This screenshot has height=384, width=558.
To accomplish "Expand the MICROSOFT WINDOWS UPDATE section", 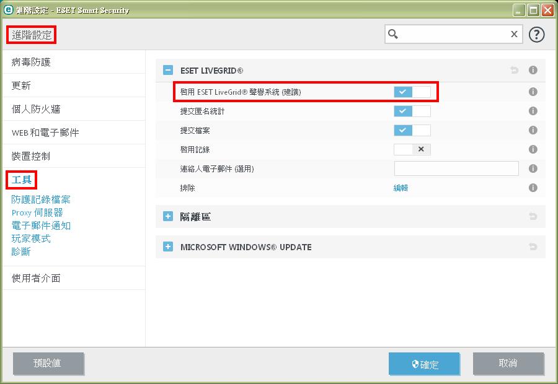I will [x=168, y=247].
